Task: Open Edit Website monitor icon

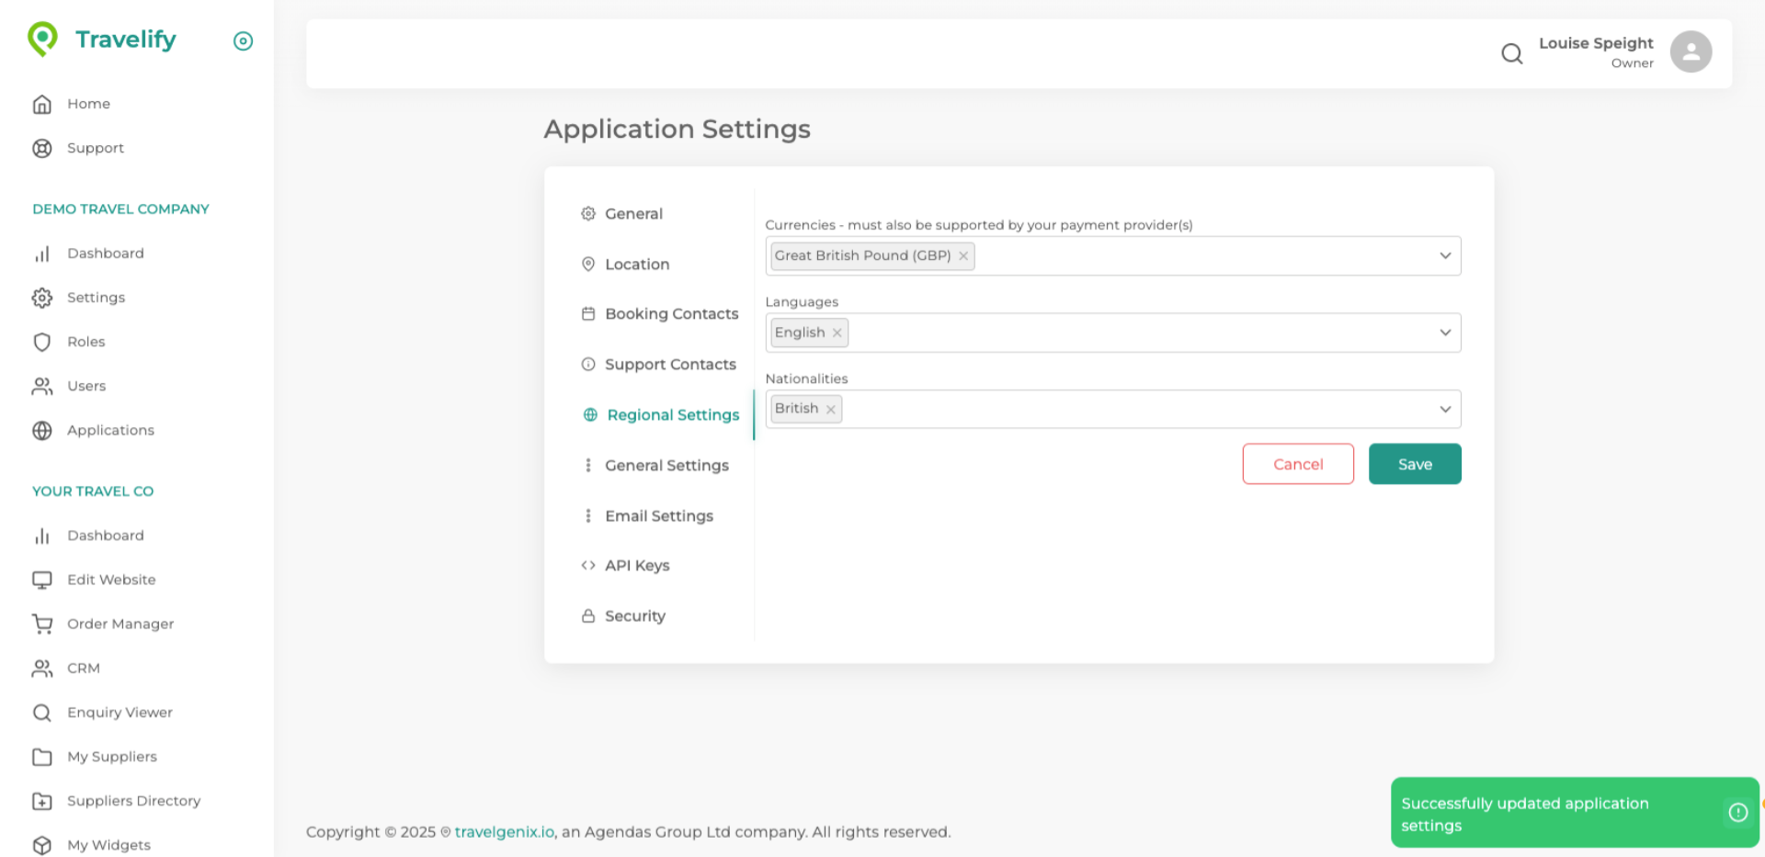Action: pyautogui.click(x=42, y=580)
